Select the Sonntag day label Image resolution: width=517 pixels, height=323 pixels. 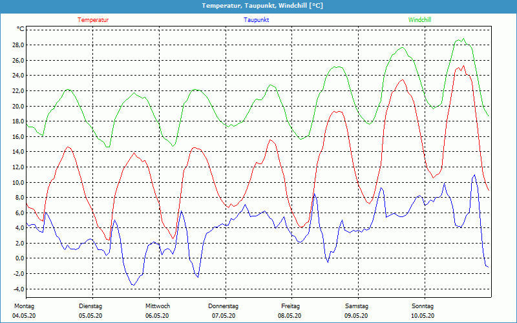(423, 306)
